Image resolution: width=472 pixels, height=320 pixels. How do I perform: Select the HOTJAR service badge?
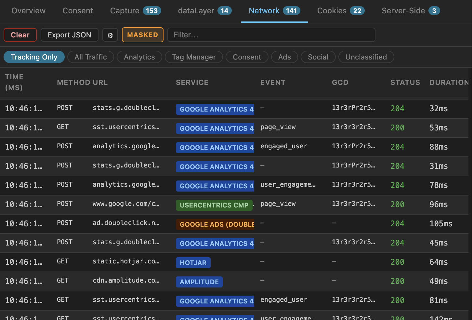point(193,263)
